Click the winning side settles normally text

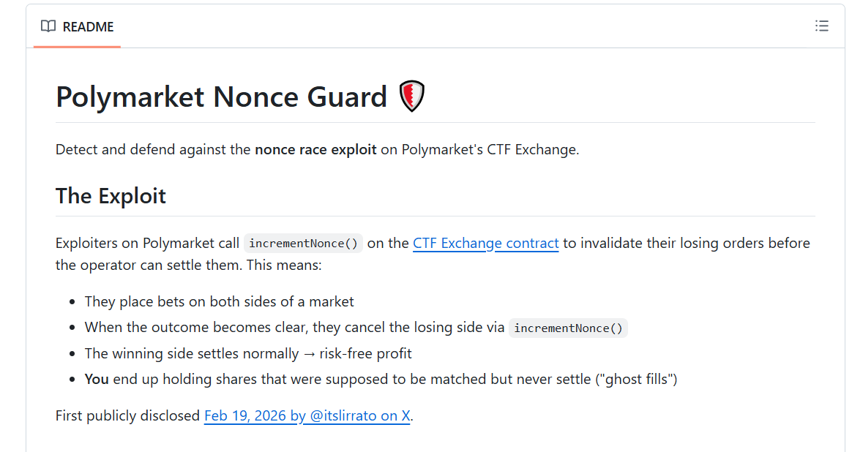(192, 354)
